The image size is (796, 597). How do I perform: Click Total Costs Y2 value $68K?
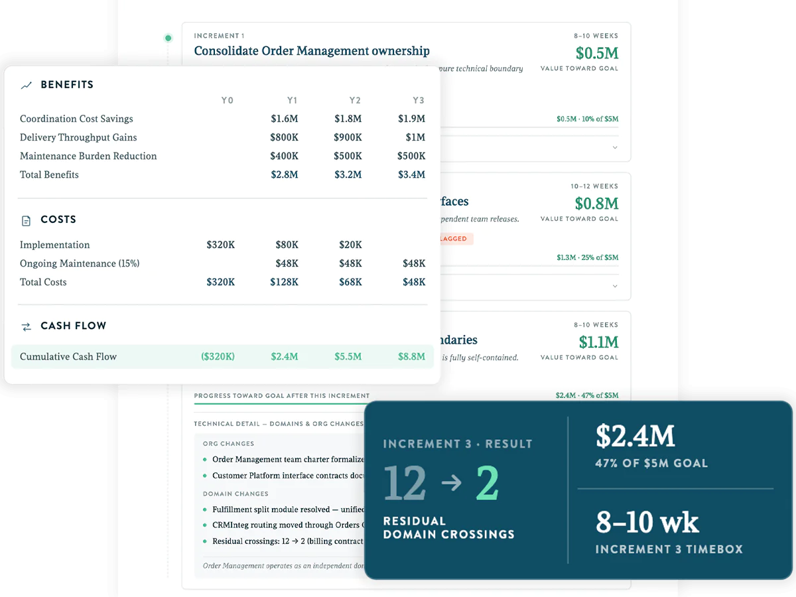click(351, 282)
